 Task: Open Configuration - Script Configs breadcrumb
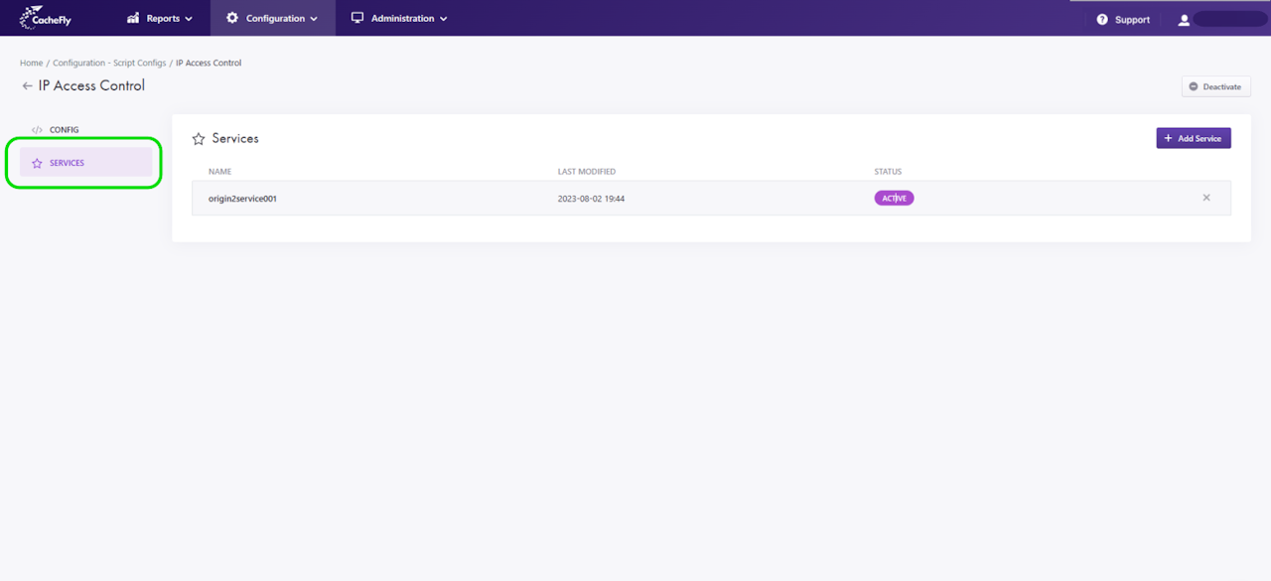point(109,63)
